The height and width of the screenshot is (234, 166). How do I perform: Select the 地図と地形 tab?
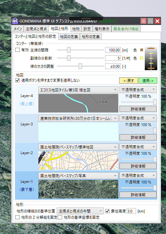click(59, 29)
